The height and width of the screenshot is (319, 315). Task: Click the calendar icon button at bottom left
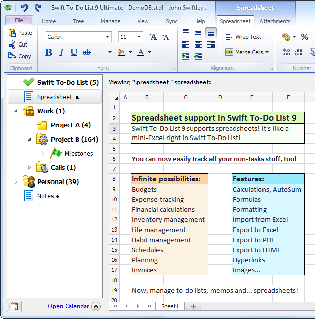(14, 306)
